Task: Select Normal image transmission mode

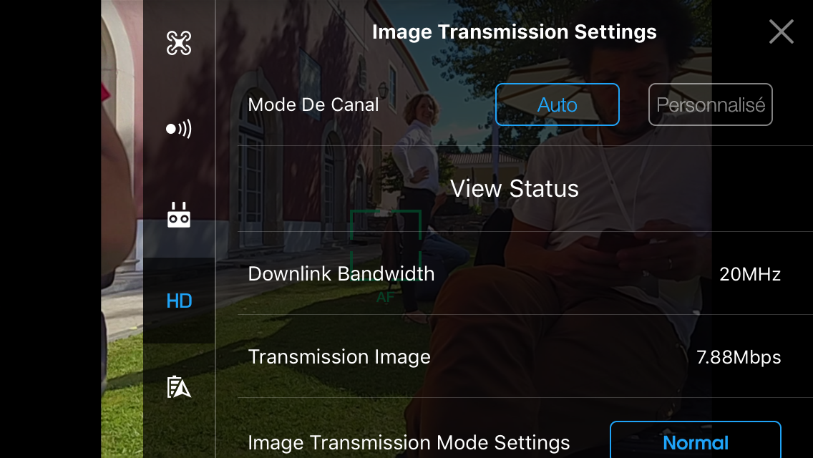Action: [x=696, y=440]
